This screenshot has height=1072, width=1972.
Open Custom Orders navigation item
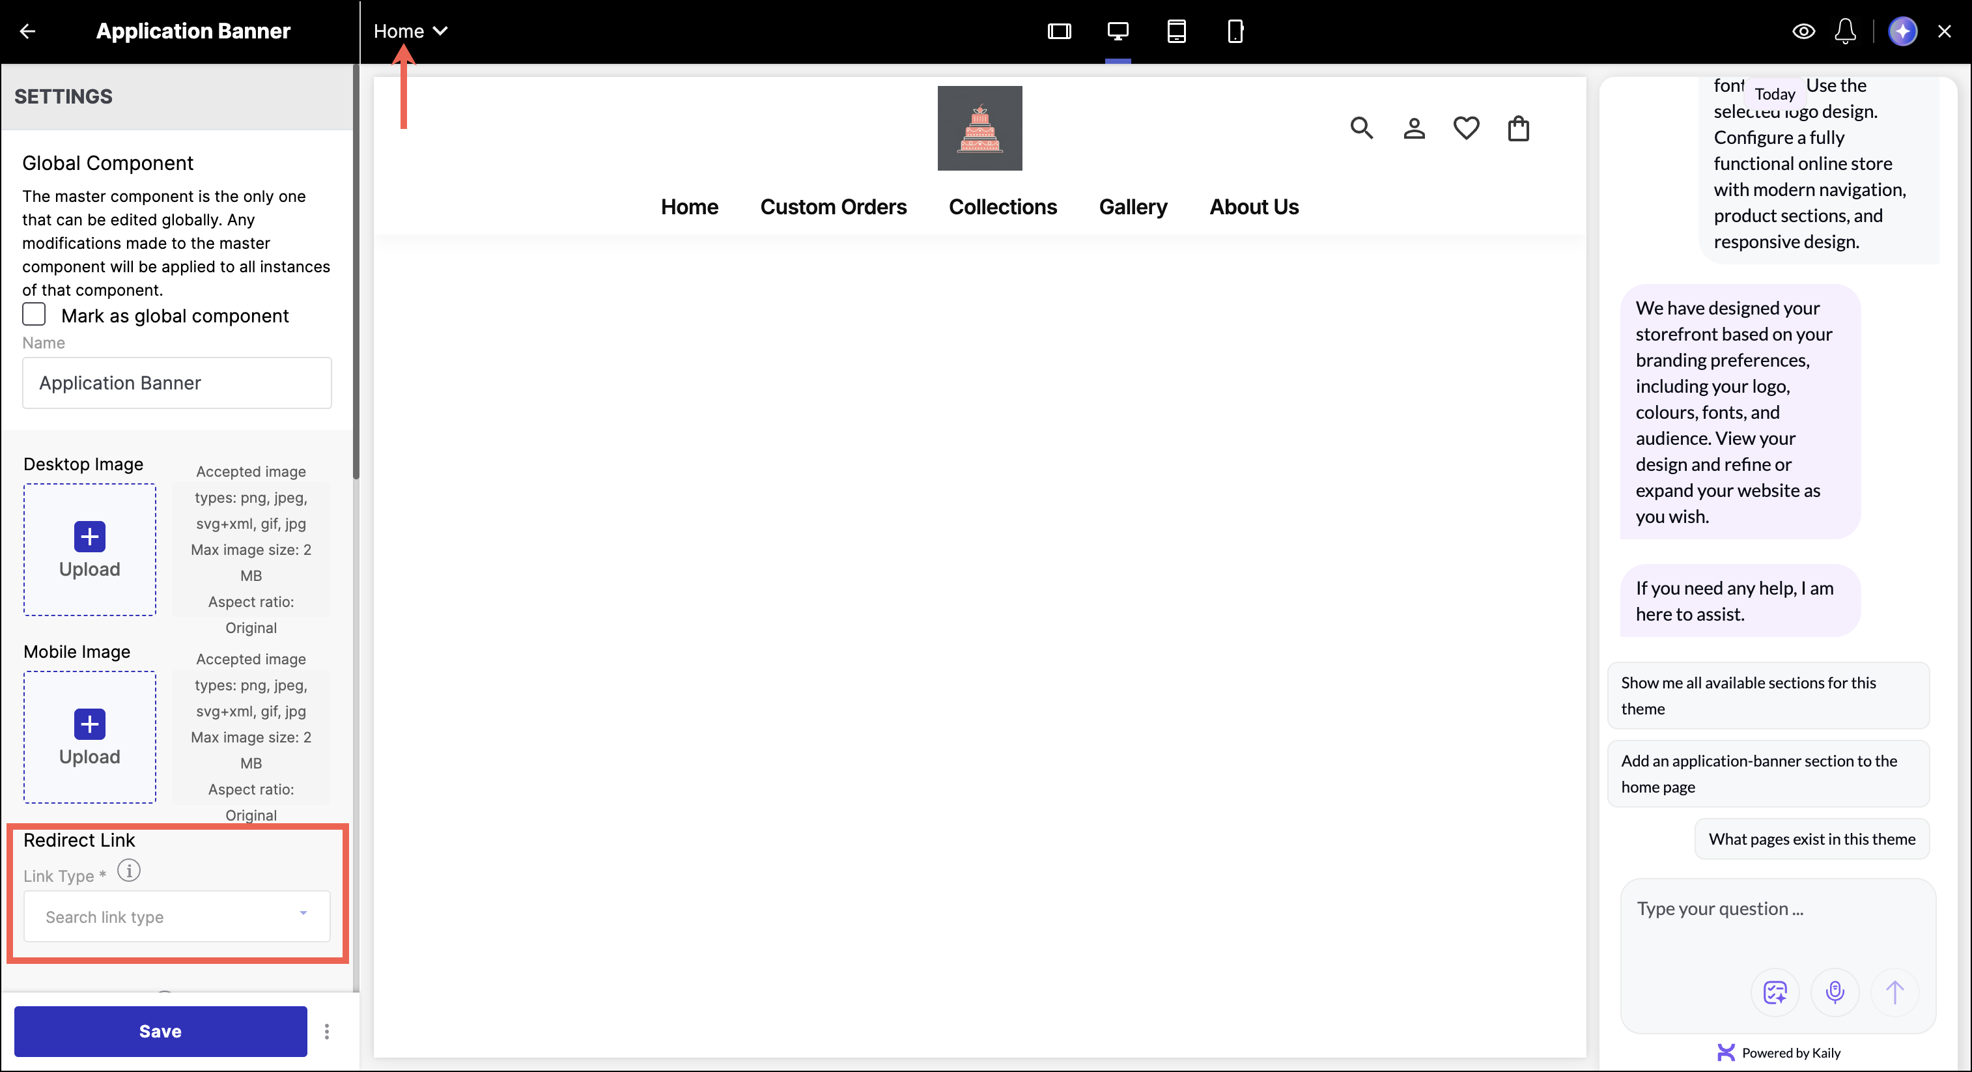[833, 206]
